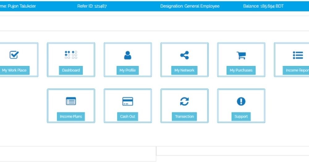
Task: Open the My Profile button
Action: coord(128,70)
